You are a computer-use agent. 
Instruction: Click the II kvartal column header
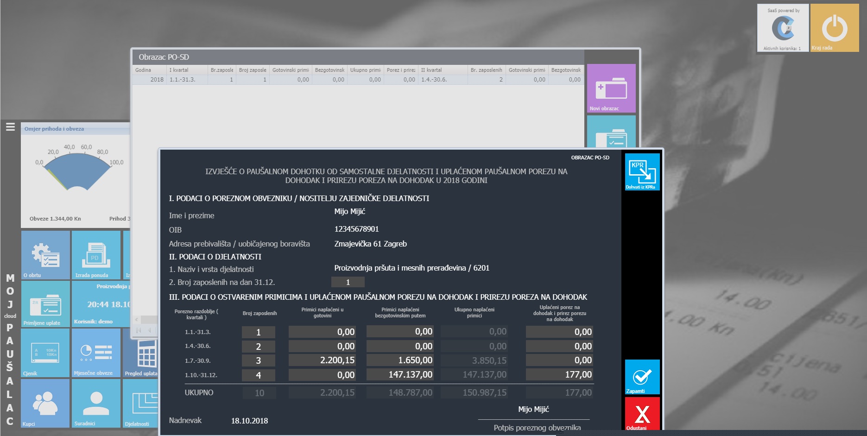coord(443,70)
